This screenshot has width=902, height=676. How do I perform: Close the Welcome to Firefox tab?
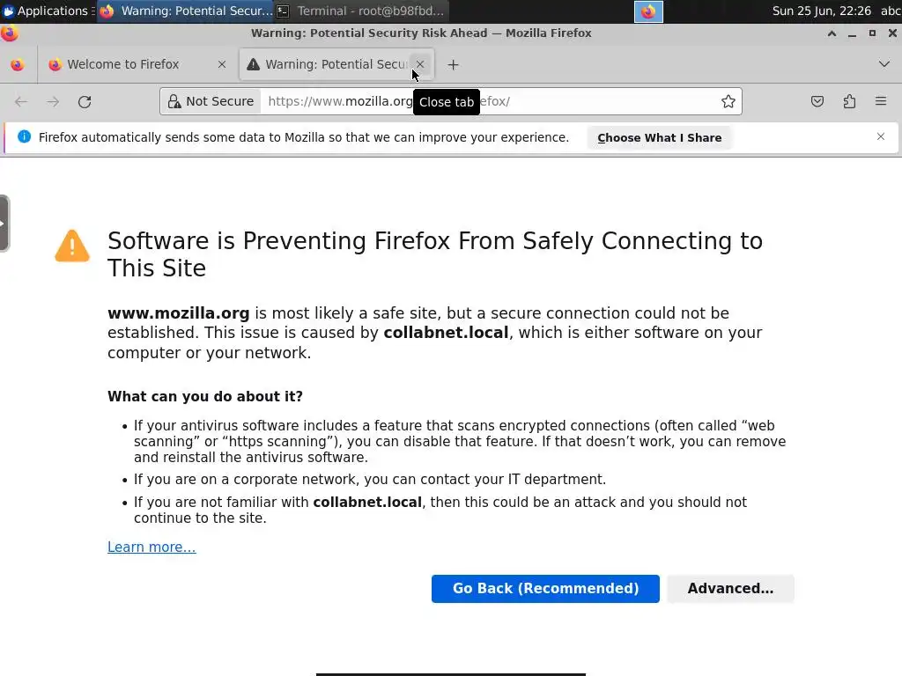pyautogui.click(x=222, y=64)
